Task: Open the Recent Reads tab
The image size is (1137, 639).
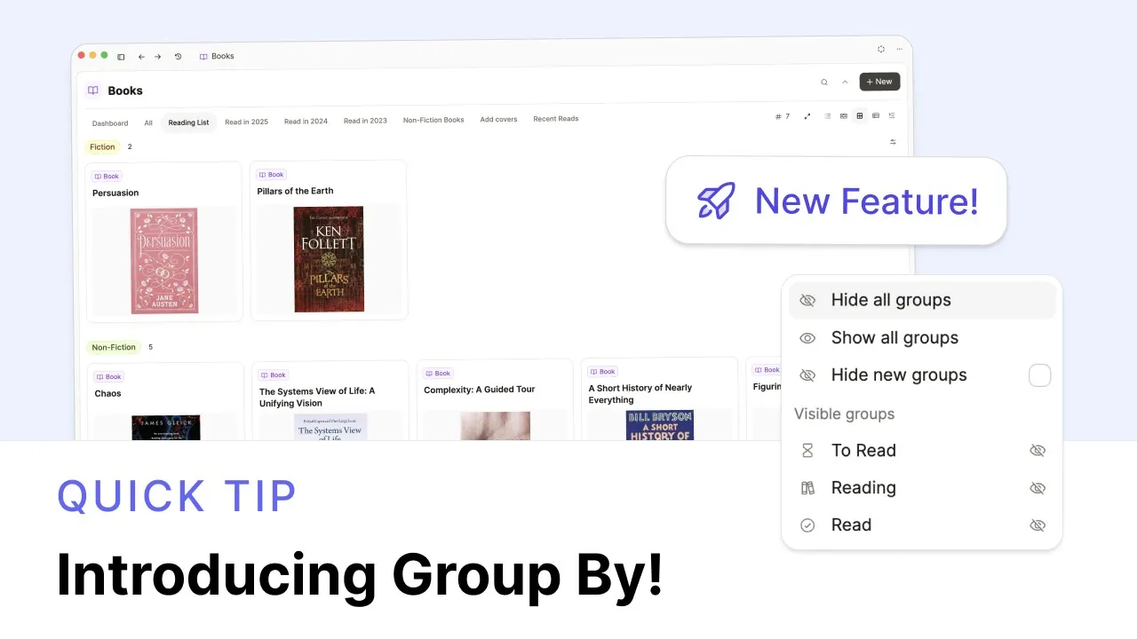Action: click(x=556, y=119)
